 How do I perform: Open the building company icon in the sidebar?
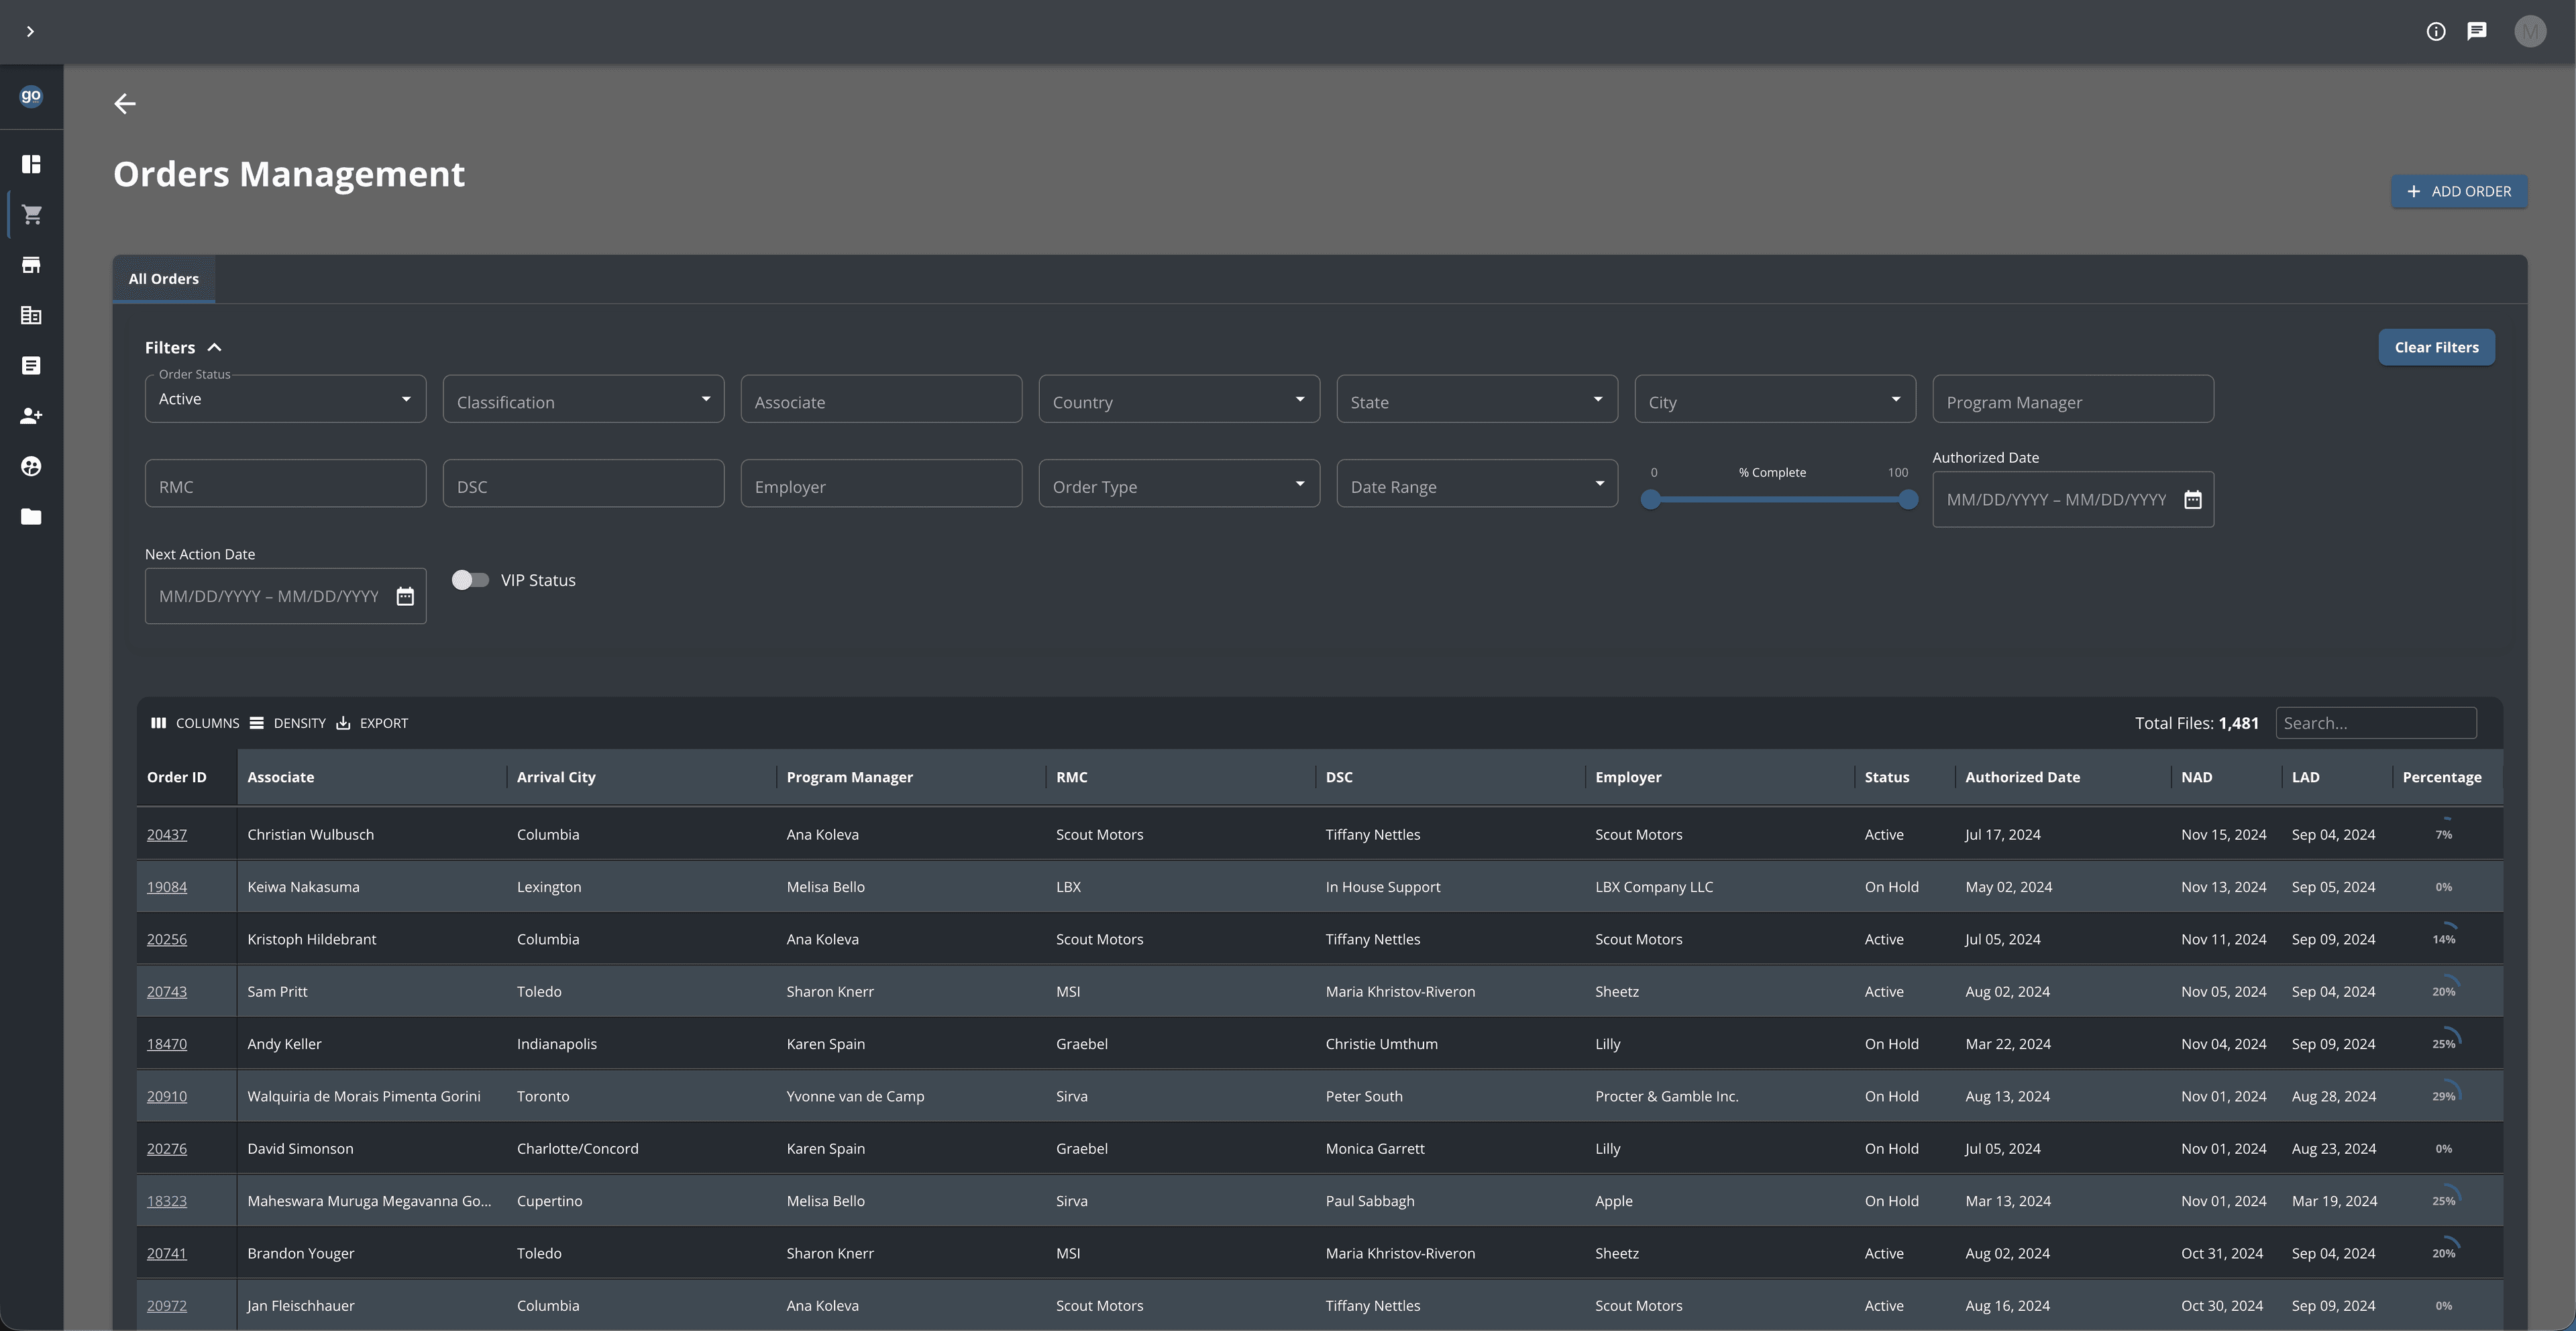(31, 315)
